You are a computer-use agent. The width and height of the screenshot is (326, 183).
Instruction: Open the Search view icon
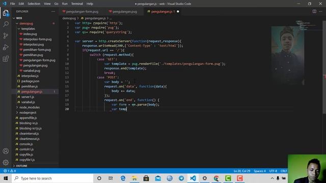(6, 24)
